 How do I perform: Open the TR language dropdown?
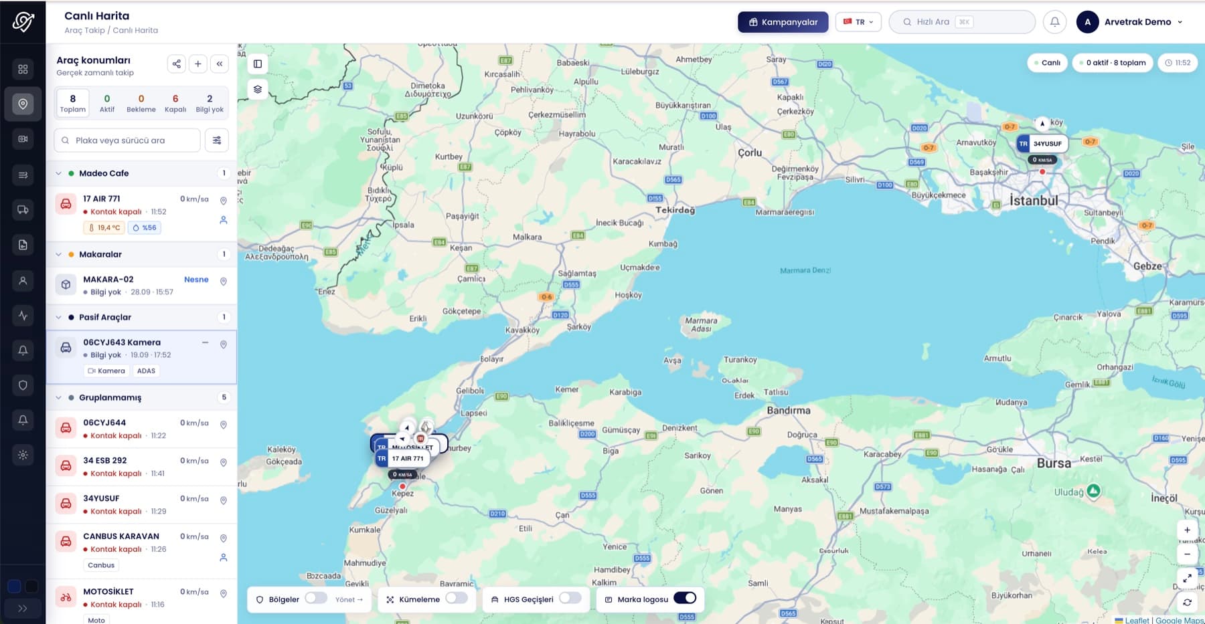(858, 21)
